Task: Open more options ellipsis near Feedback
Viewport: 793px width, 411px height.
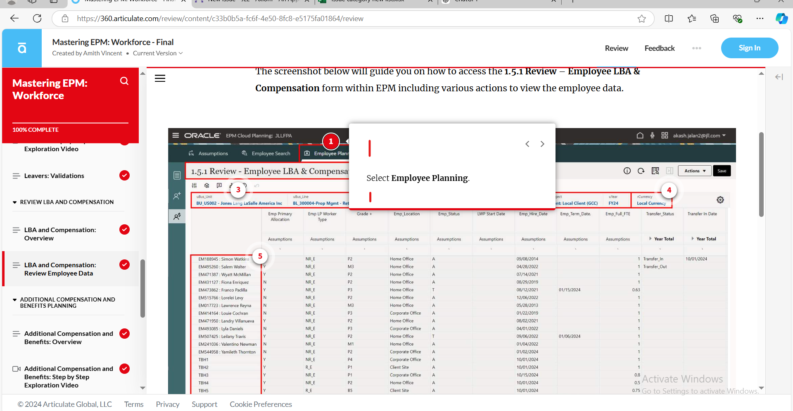Action: [697, 48]
